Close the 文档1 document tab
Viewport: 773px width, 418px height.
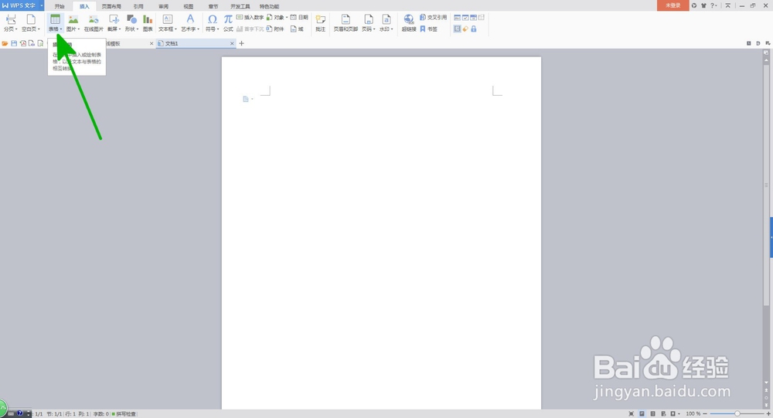click(x=232, y=43)
